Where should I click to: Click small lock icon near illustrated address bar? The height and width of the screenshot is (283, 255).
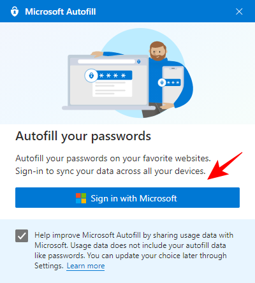(139, 61)
